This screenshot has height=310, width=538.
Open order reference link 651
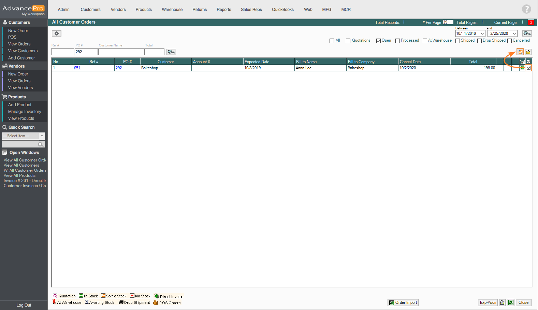point(77,68)
